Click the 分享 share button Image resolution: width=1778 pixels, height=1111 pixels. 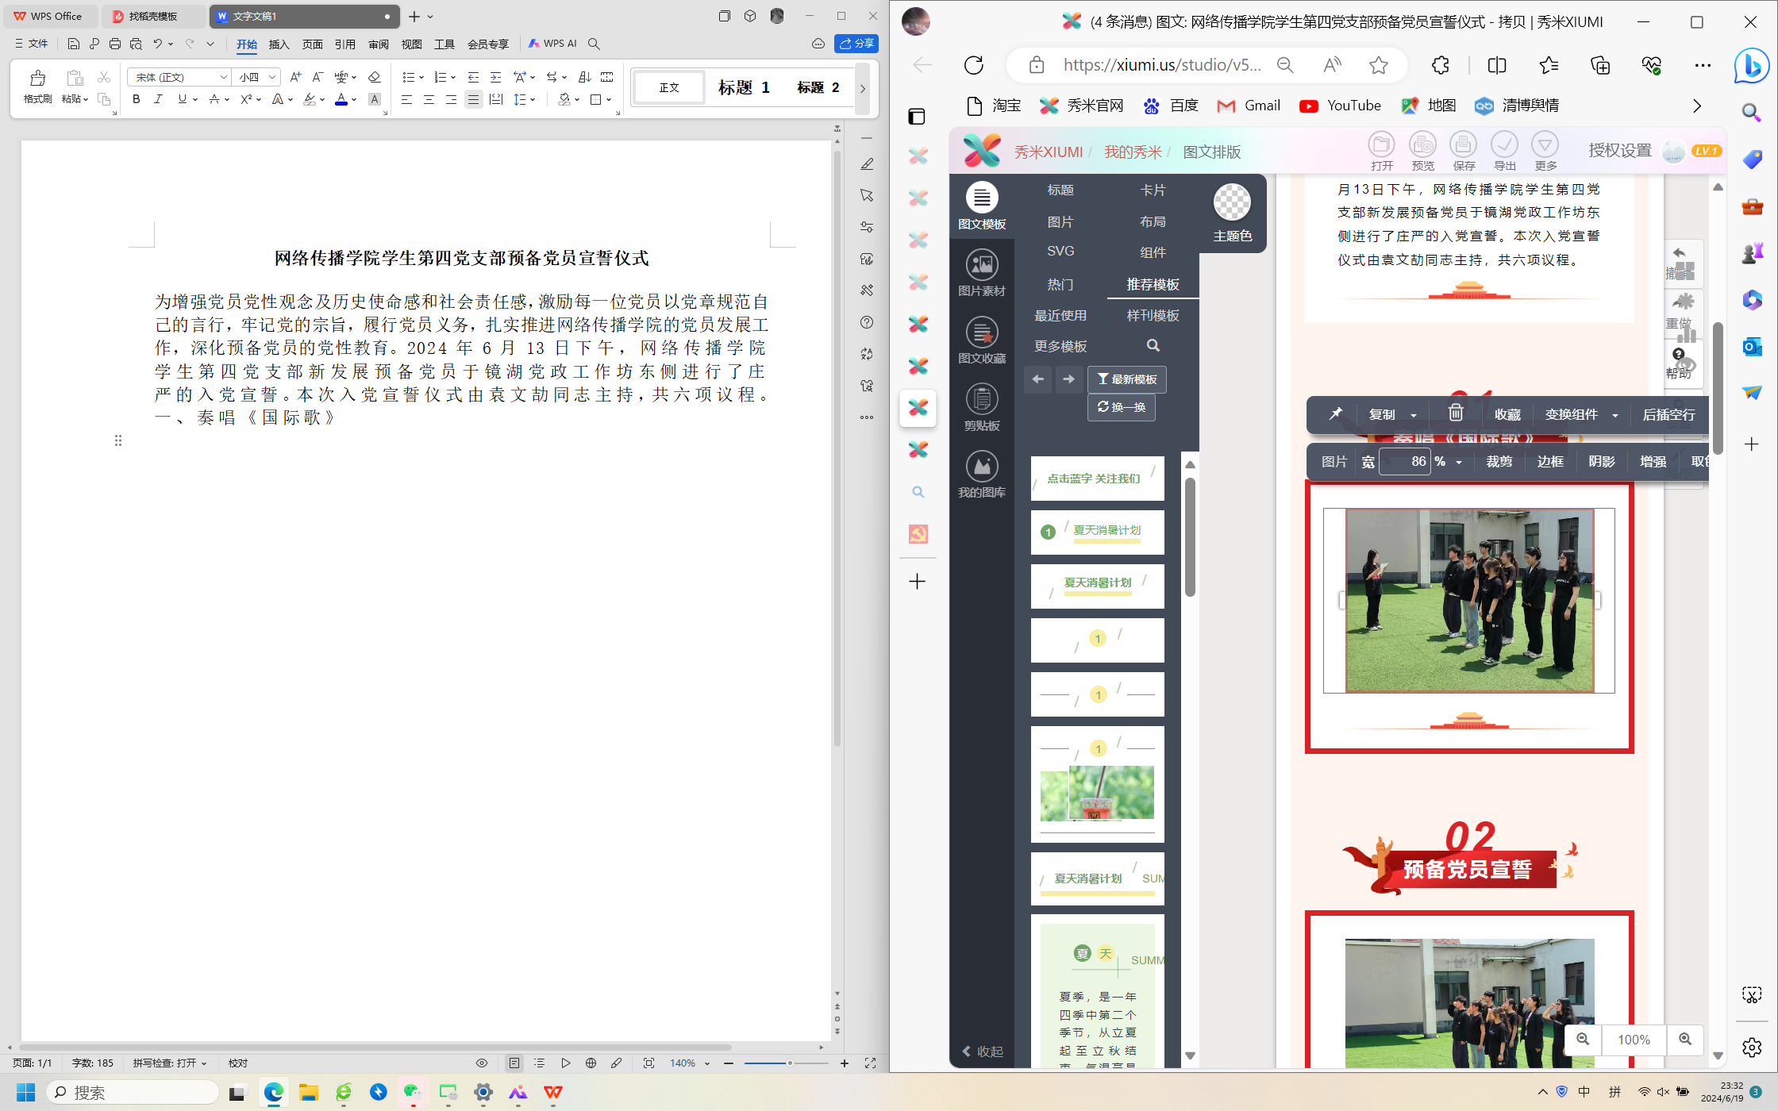tap(856, 44)
